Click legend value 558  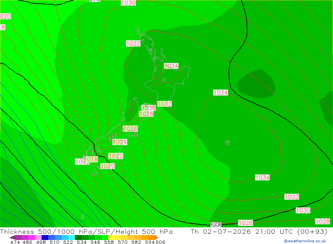point(109,242)
